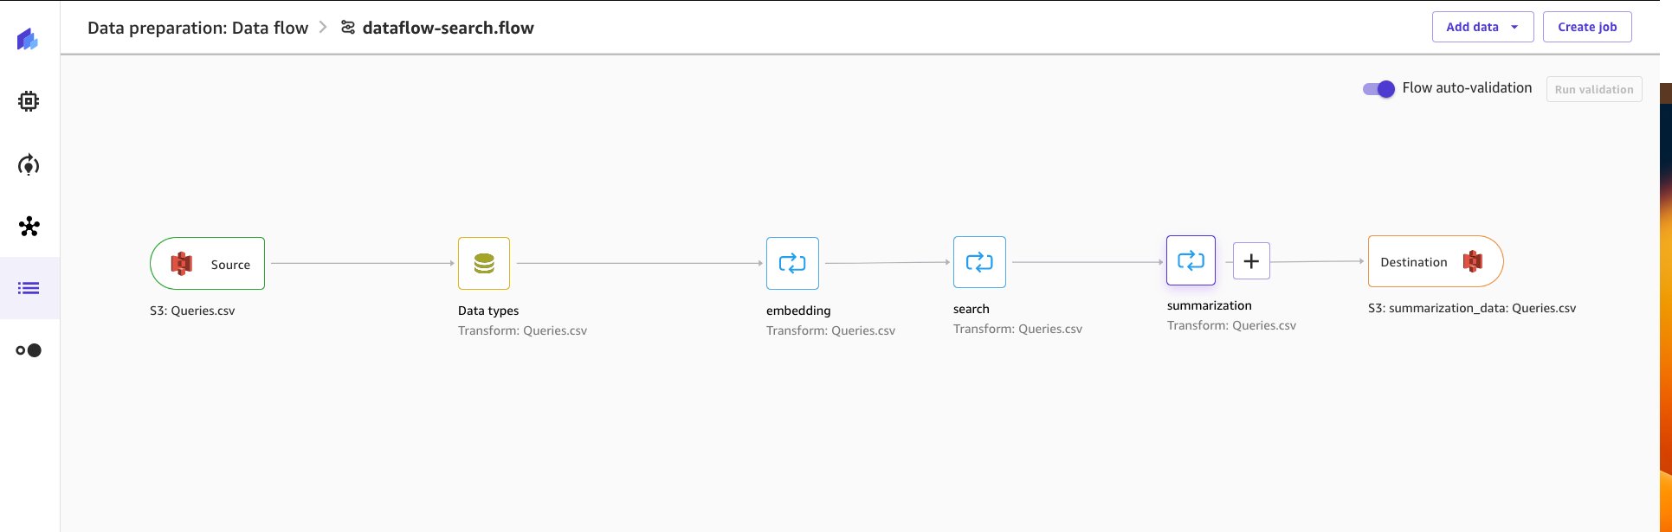Image resolution: width=1672 pixels, height=532 pixels.
Task: Select the summarization transform node
Action: click(1191, 260)
